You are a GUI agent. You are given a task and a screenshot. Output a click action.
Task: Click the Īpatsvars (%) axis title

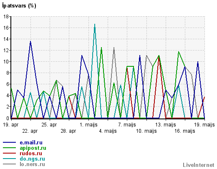point(19,6)
